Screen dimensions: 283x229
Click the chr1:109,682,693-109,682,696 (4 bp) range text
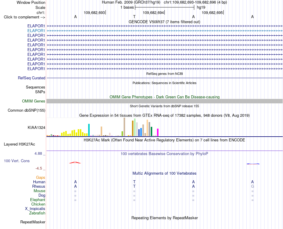coord(195,2)
